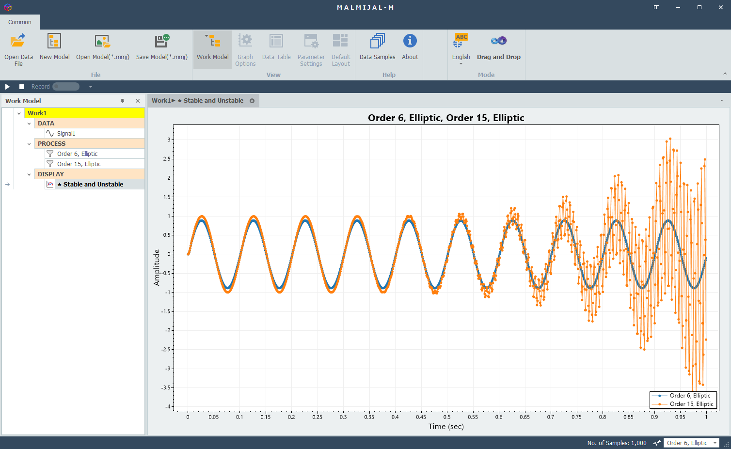Save Model (*.mmj) file
The height and width of the screenshot is (449, 731).
(162, 47)
